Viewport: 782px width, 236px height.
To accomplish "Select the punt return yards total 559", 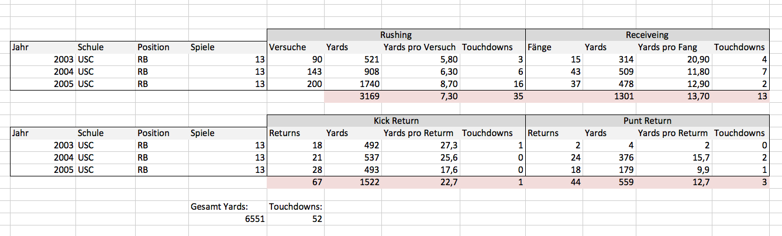I will pos(609,182).
